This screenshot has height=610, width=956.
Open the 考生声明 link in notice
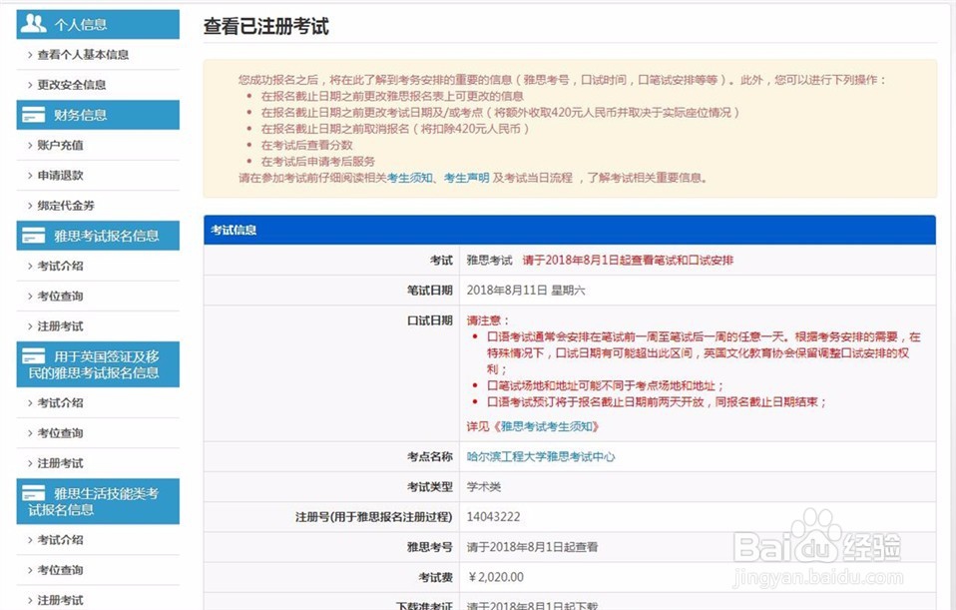click(466, 178)
